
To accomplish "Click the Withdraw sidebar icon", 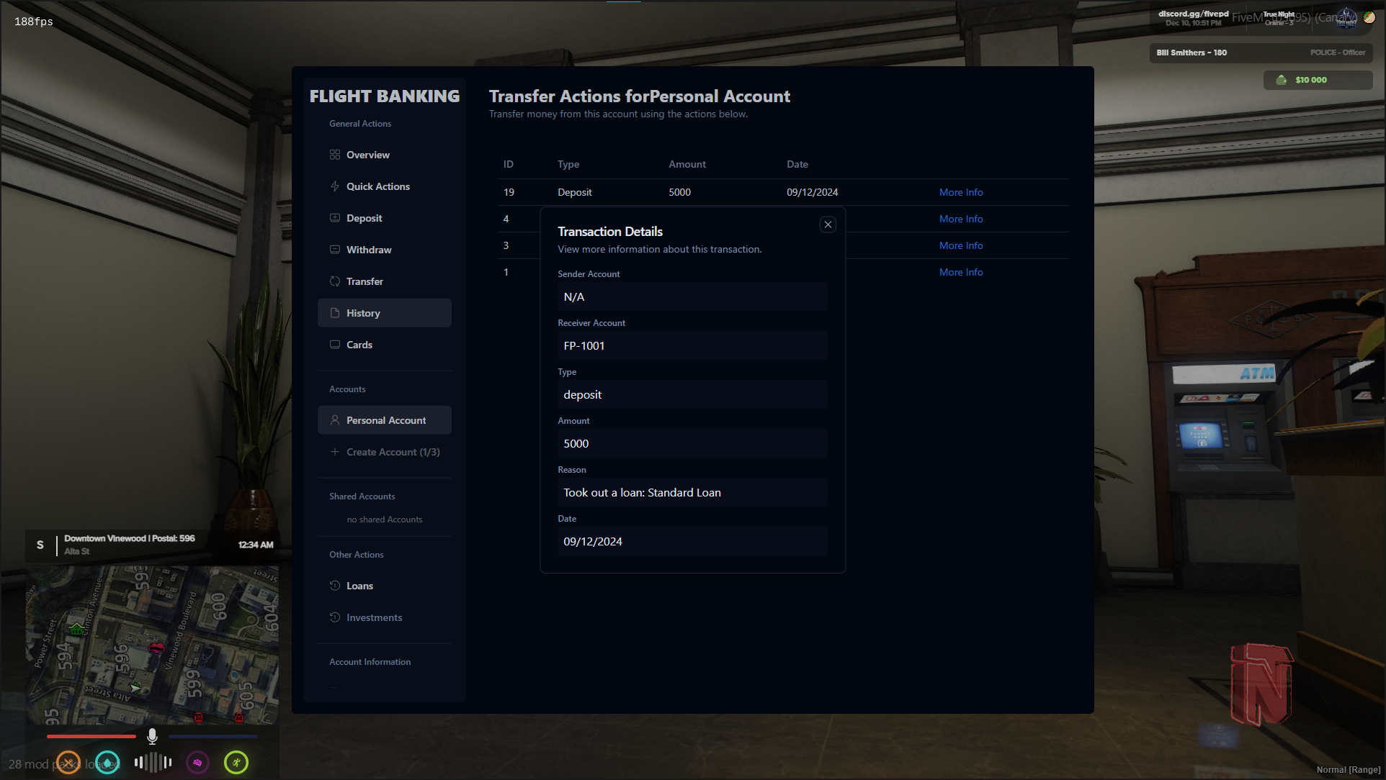I will (x=335, y=250).
